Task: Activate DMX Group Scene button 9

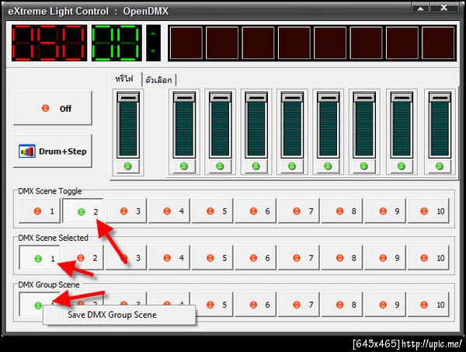Action: (x=385, y=305)
